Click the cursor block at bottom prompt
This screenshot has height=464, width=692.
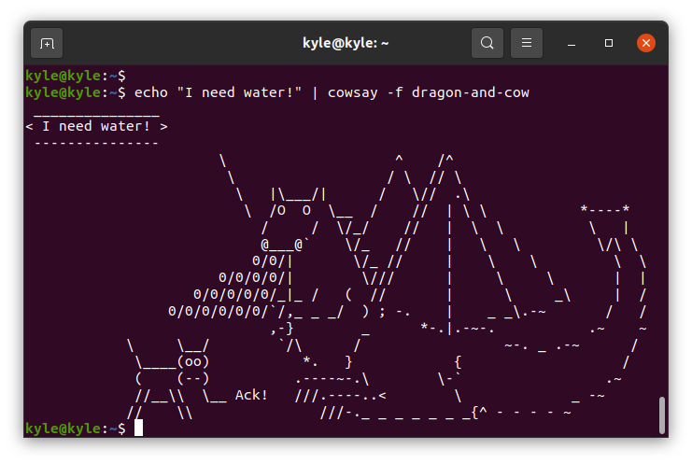[138, 428]
